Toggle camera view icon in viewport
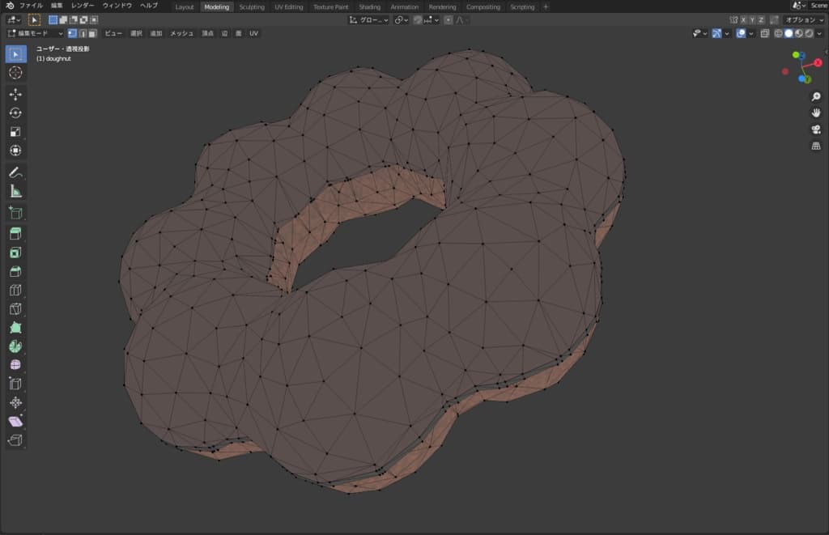 [816, 130]
